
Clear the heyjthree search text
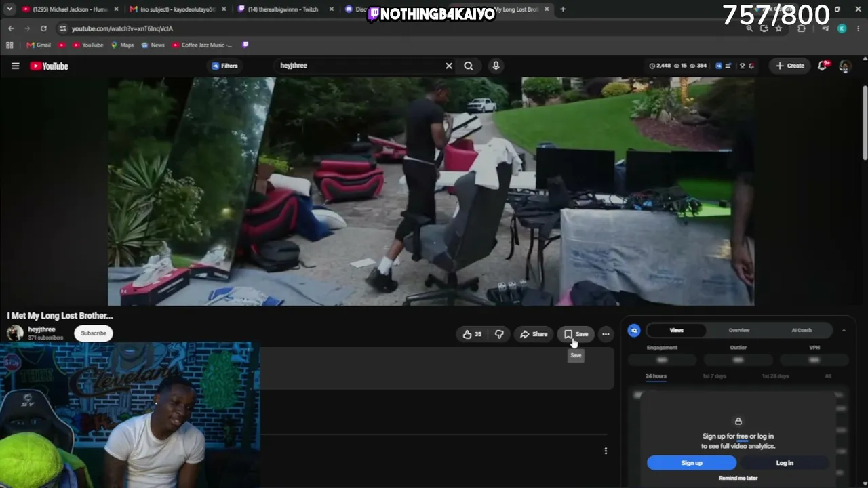[x=448, y=66]
